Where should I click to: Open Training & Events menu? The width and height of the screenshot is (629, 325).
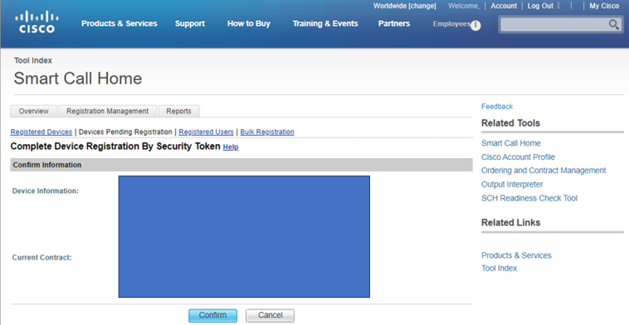point(325,23)
